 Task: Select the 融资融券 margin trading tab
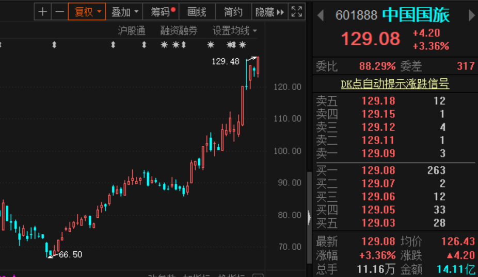pyautogui.click(x=179, y=31)
